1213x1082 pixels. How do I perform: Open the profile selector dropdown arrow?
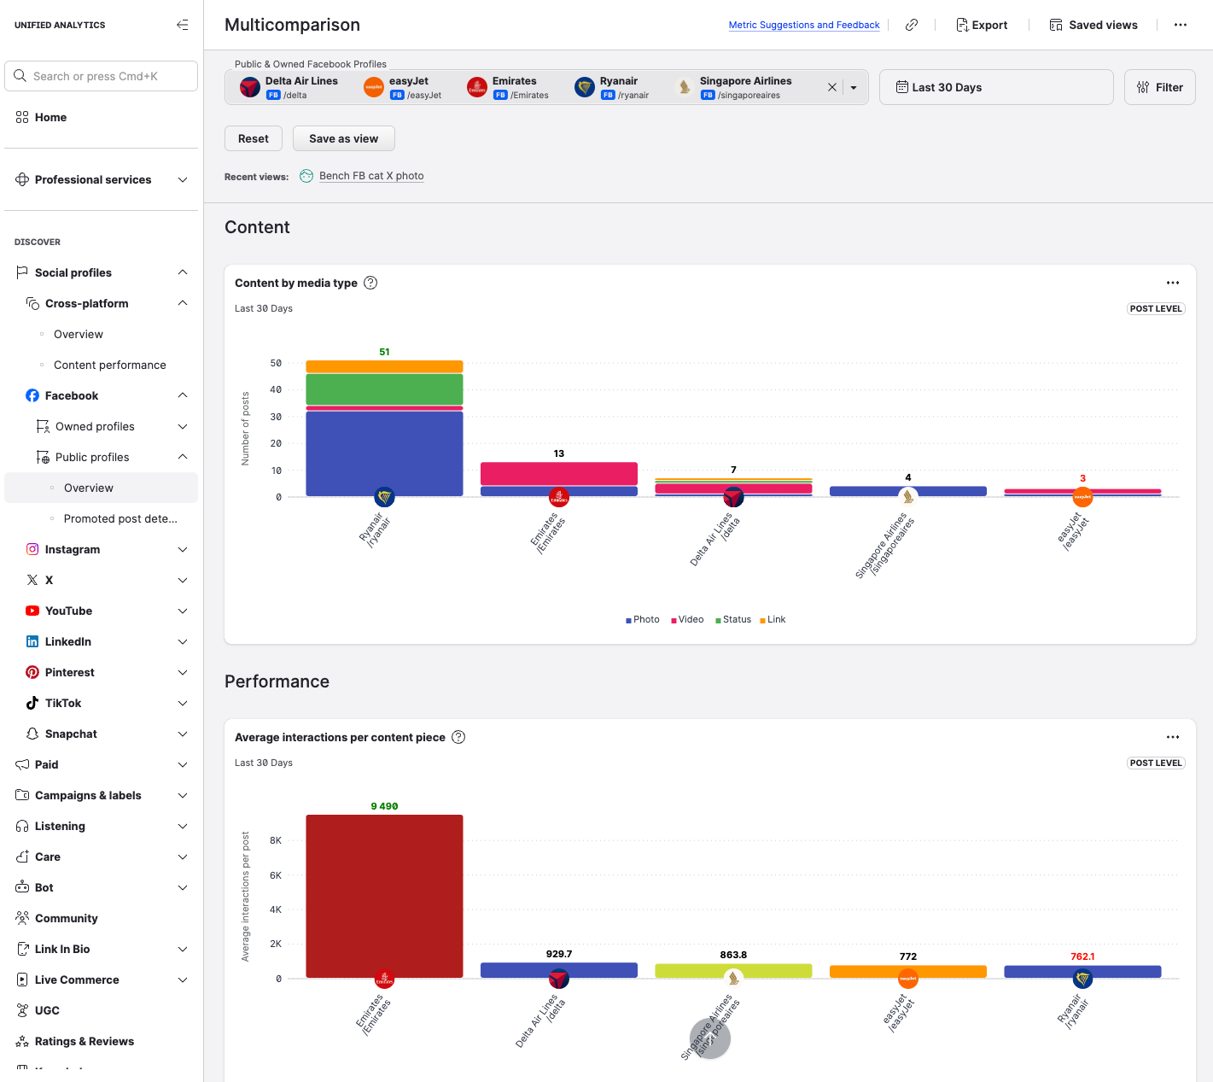[x=854, y=87]
